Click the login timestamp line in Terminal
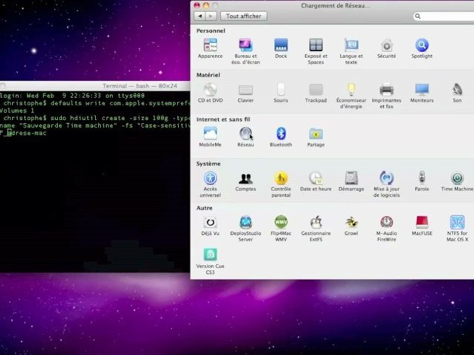 (x=72, y=96)
